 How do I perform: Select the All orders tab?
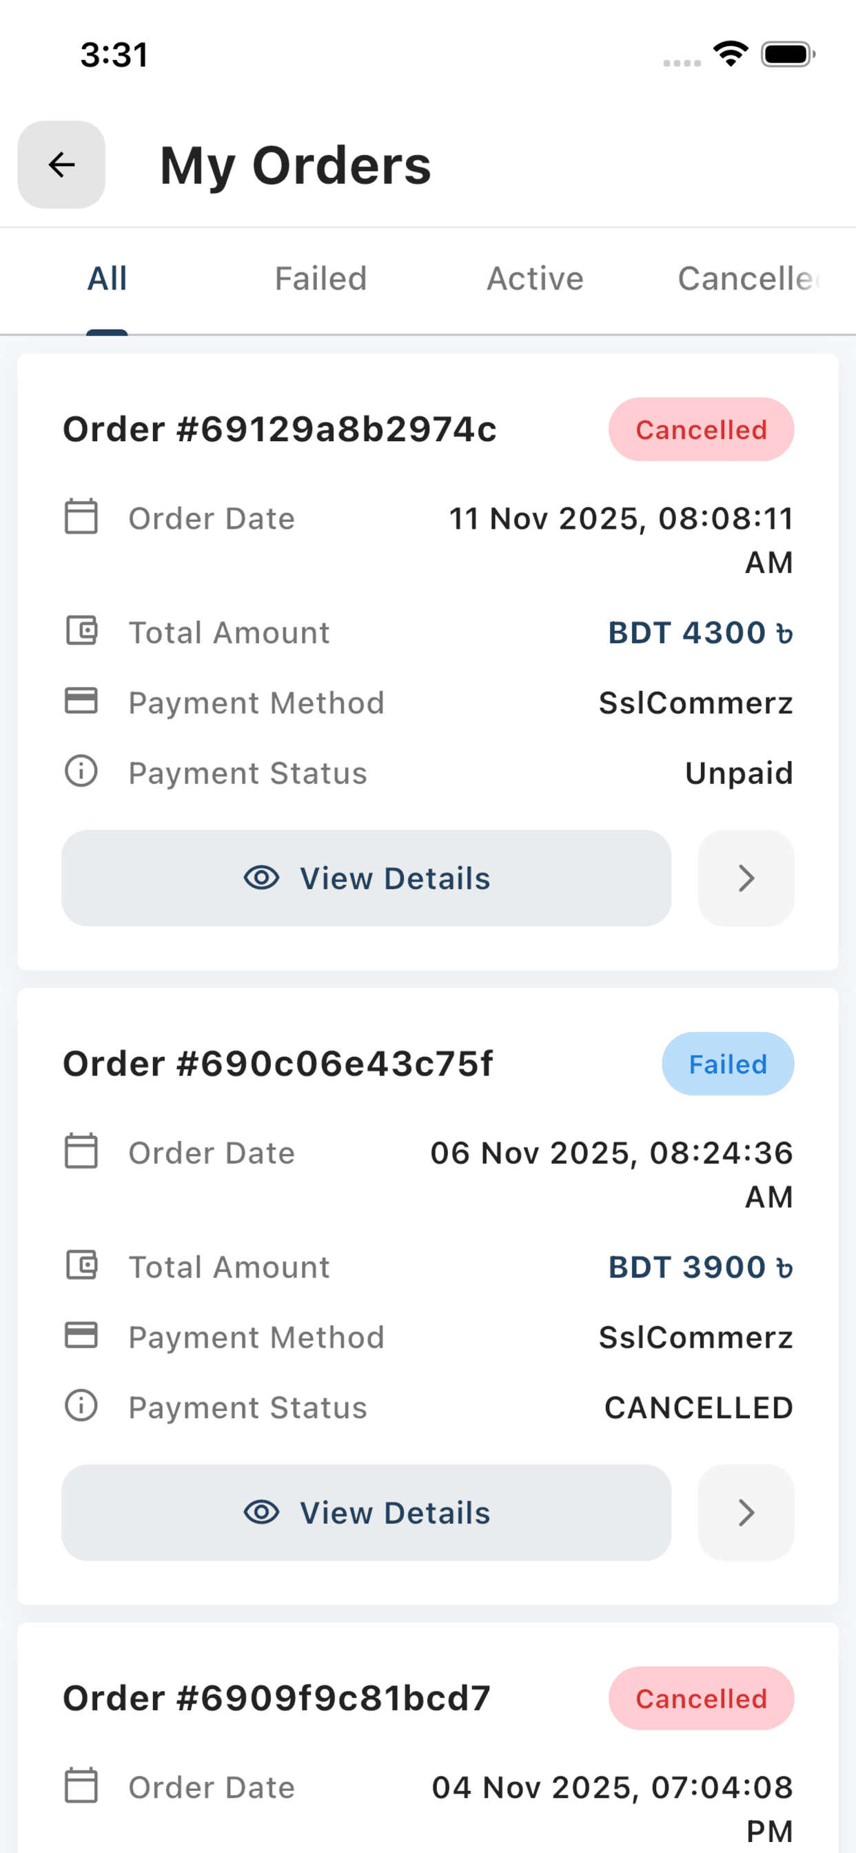(x=108, y=279)
